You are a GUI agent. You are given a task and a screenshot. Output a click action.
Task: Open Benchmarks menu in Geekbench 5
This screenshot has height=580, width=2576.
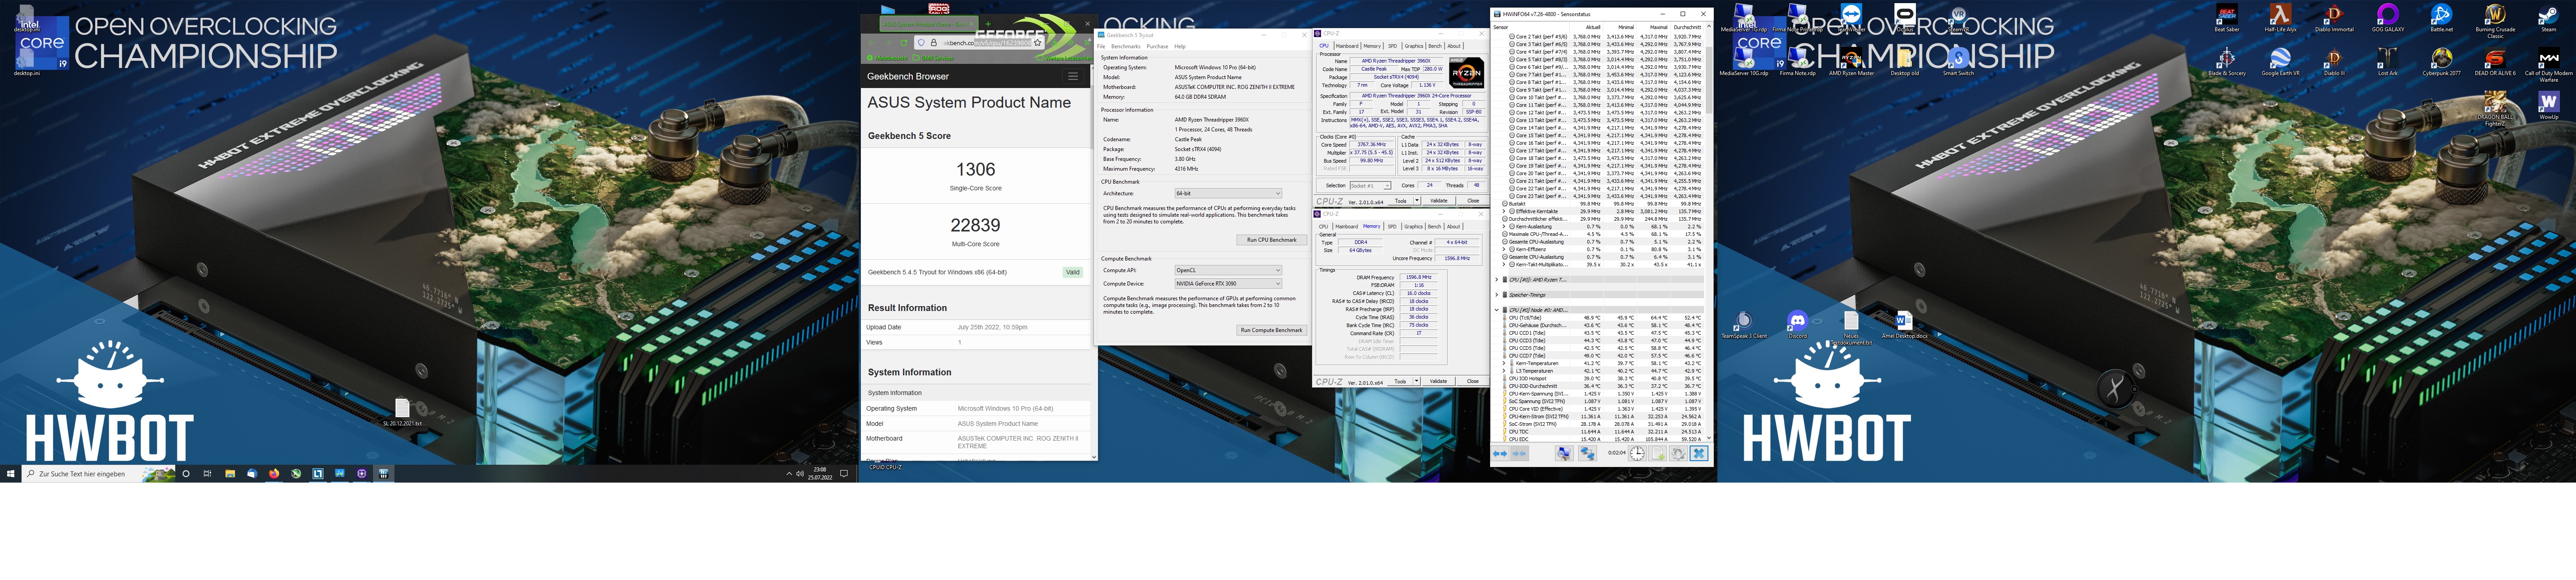1126,46
